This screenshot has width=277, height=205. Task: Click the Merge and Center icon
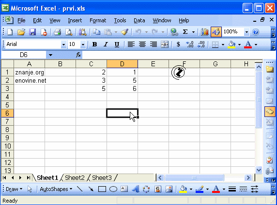(165, 44)
